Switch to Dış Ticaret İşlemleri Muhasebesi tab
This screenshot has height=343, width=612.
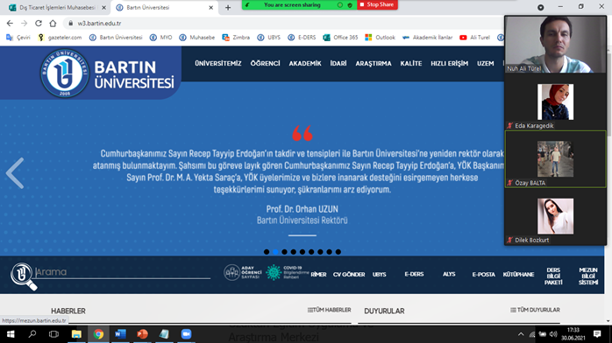pyautogui.click(x=57, y=7)
